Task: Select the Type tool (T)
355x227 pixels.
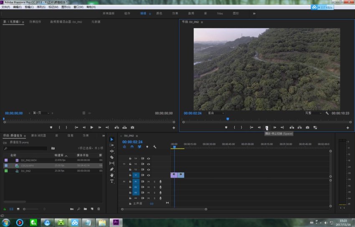Action: (112, 182)
